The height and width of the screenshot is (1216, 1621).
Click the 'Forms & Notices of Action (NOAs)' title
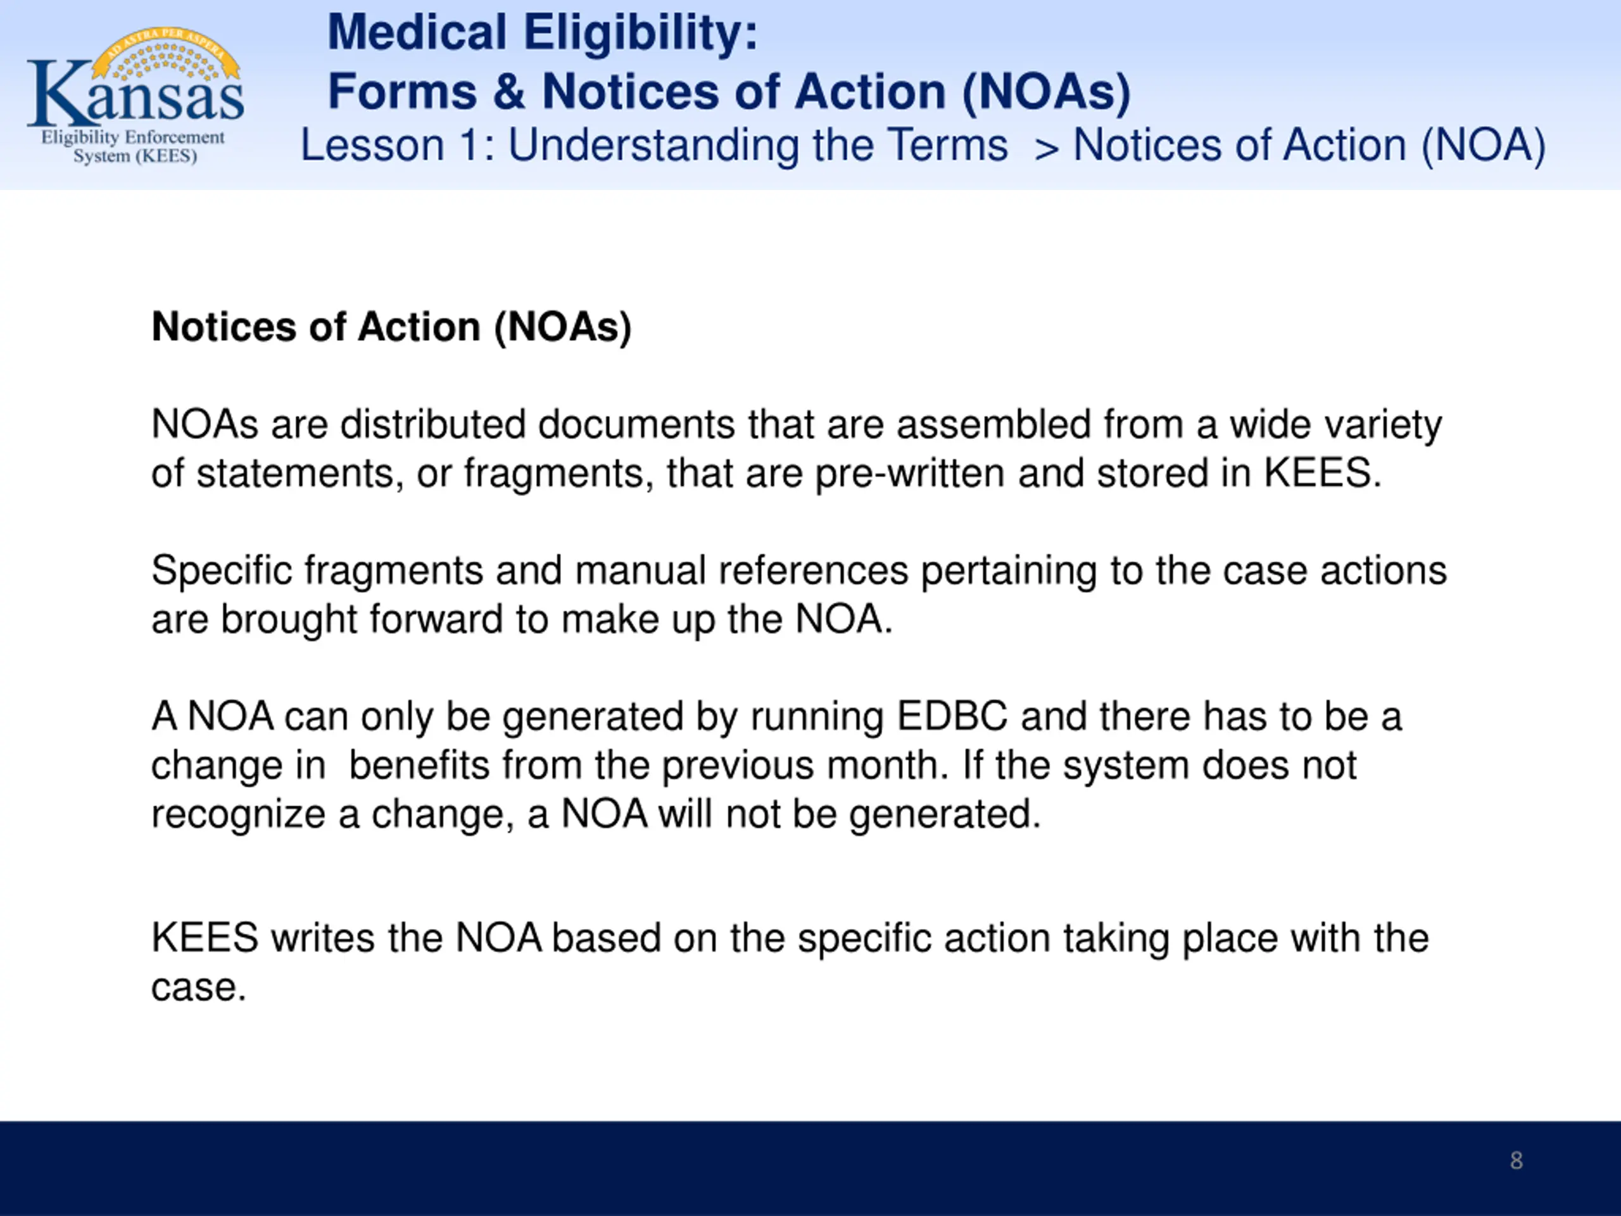[729, 92]
